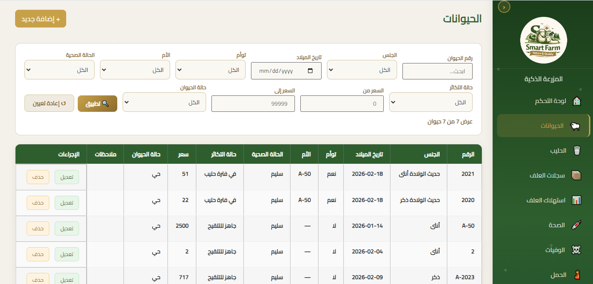Expand the توأم filter dropdown

(211, 70)
